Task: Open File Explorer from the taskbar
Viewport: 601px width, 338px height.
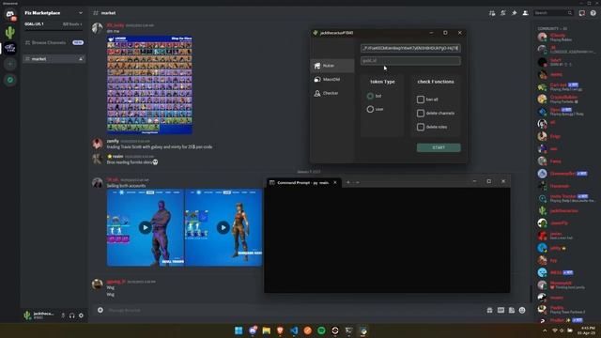Action: 267,330
